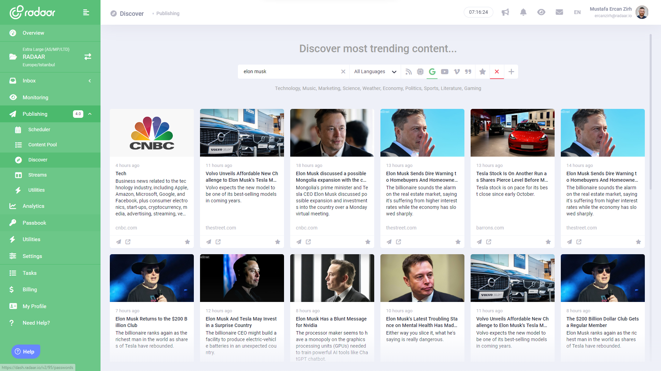
Task: Open the mail envelope icon
Action: (559, 12)
